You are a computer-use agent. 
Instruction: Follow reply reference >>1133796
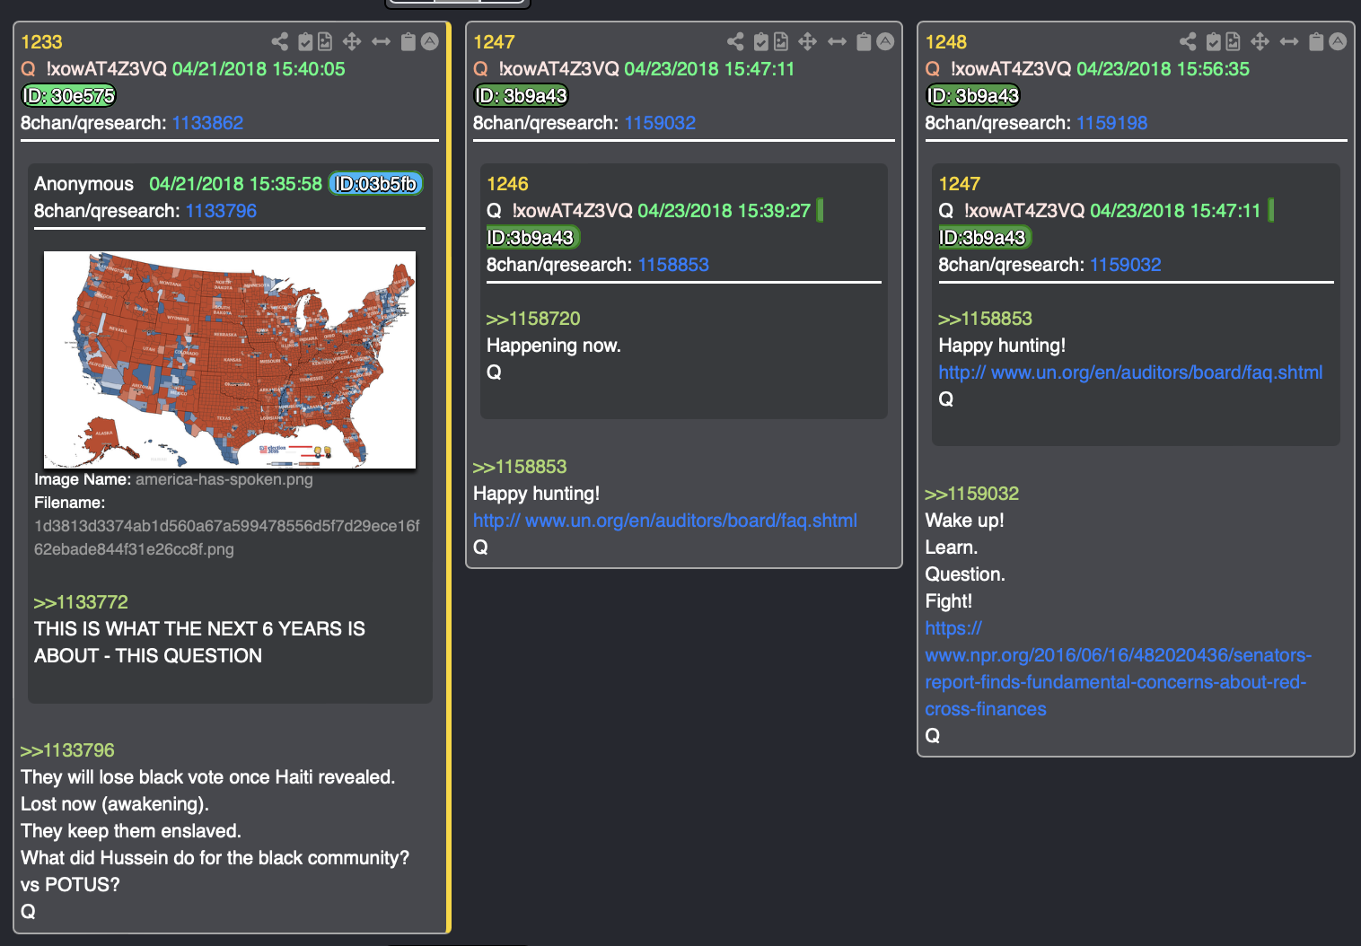[x=67, y=750]
